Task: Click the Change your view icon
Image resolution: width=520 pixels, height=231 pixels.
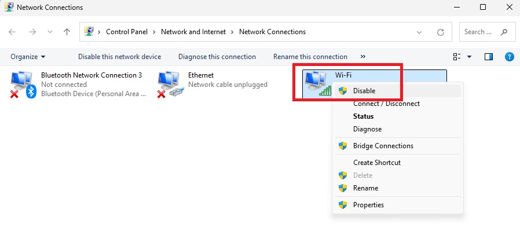Action: point(457,57)
